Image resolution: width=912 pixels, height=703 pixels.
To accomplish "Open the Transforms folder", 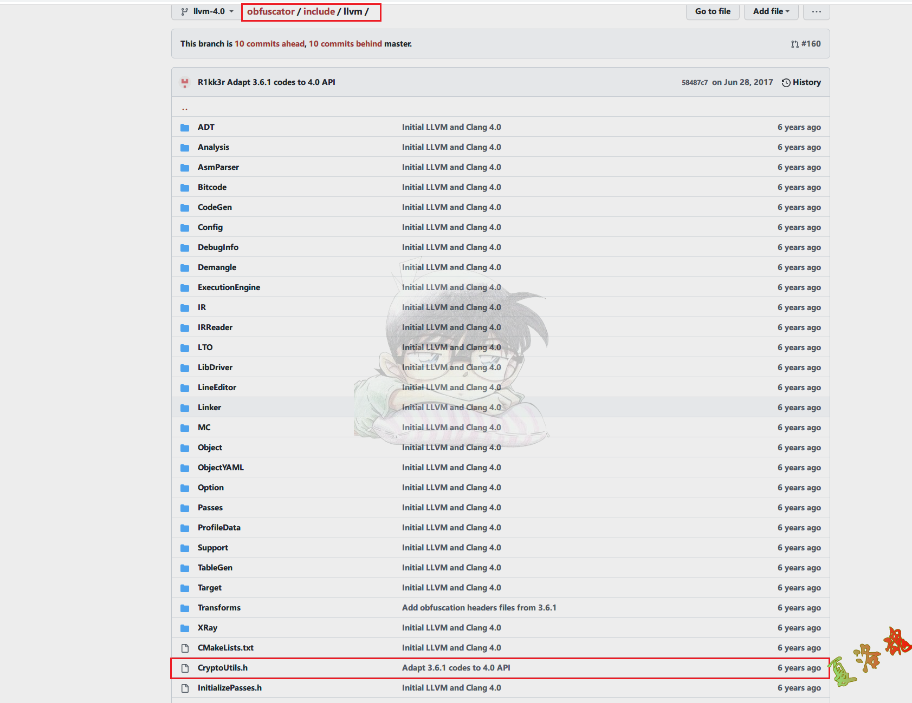I will click(x=219, y=608).
